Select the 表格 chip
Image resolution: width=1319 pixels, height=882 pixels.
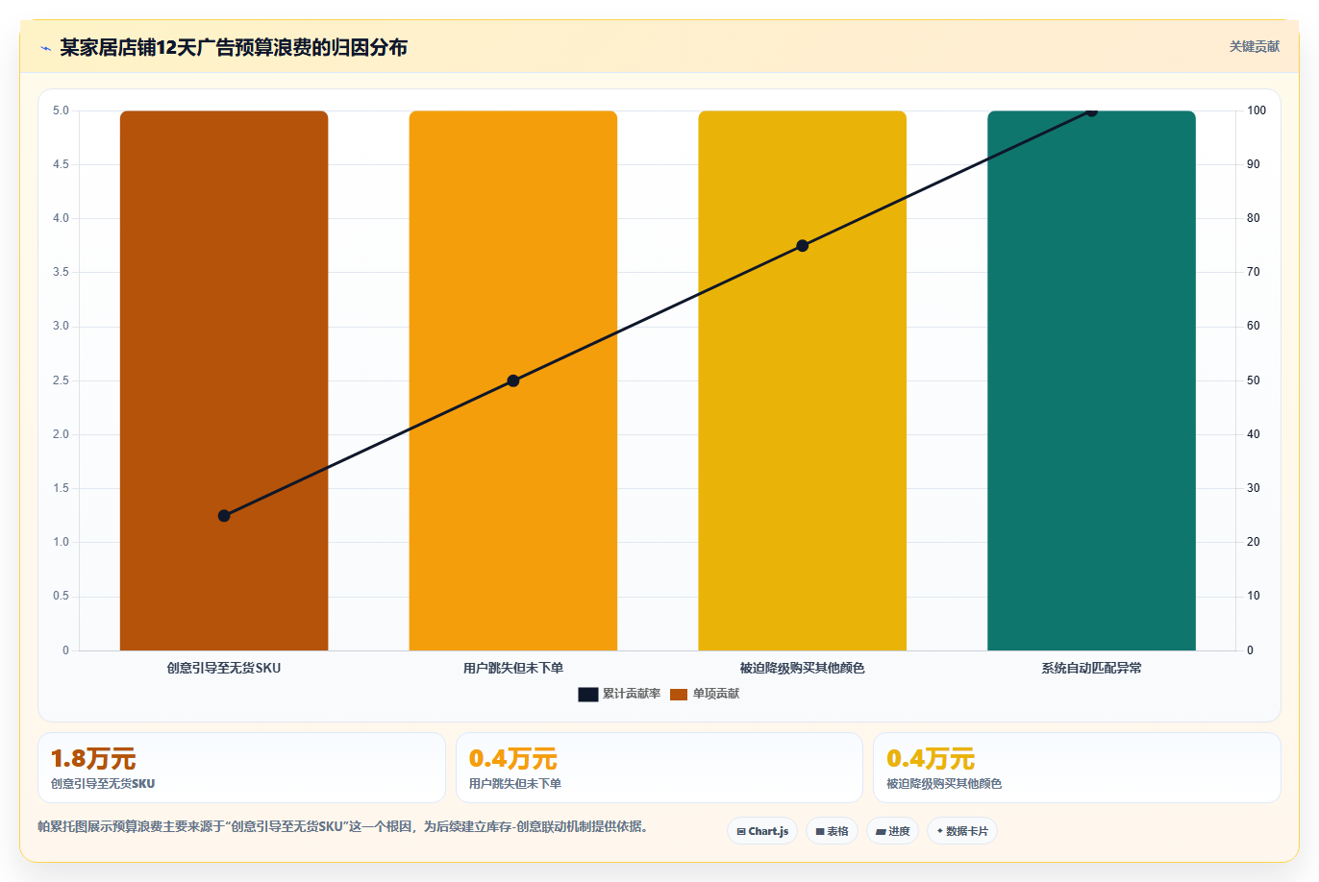coord(832,831)
